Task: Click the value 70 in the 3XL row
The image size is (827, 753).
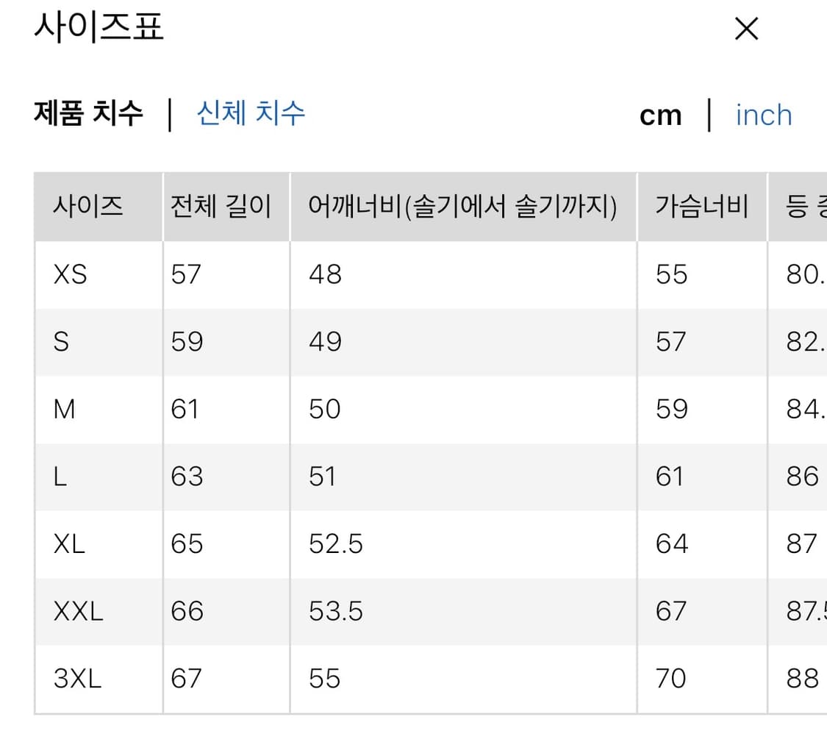Action: click(670, 678)
